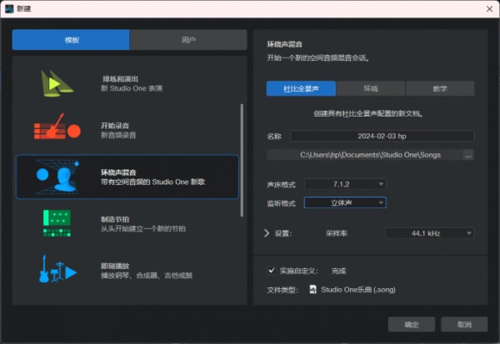Switch to the 用户 tab
This screenshot has width=500, height=344.
click(x=188, y=40)
